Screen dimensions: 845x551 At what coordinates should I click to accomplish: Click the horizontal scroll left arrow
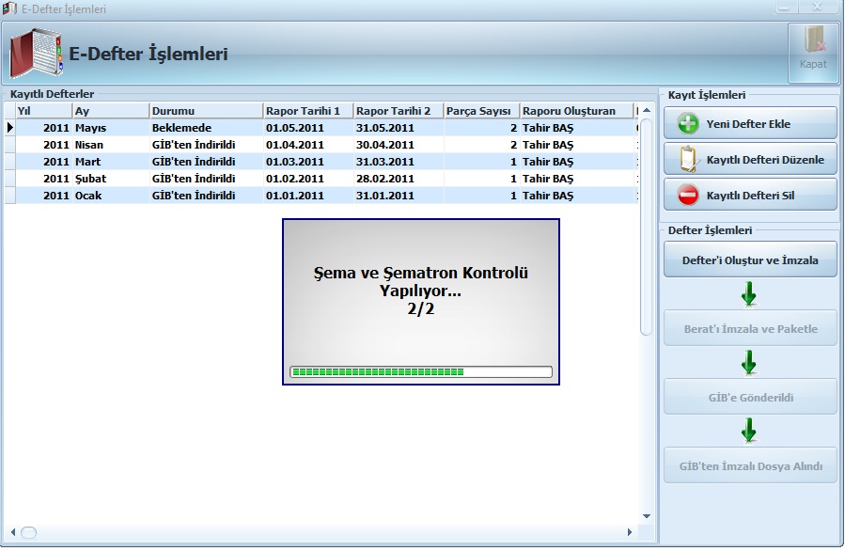tap(13, 532)
